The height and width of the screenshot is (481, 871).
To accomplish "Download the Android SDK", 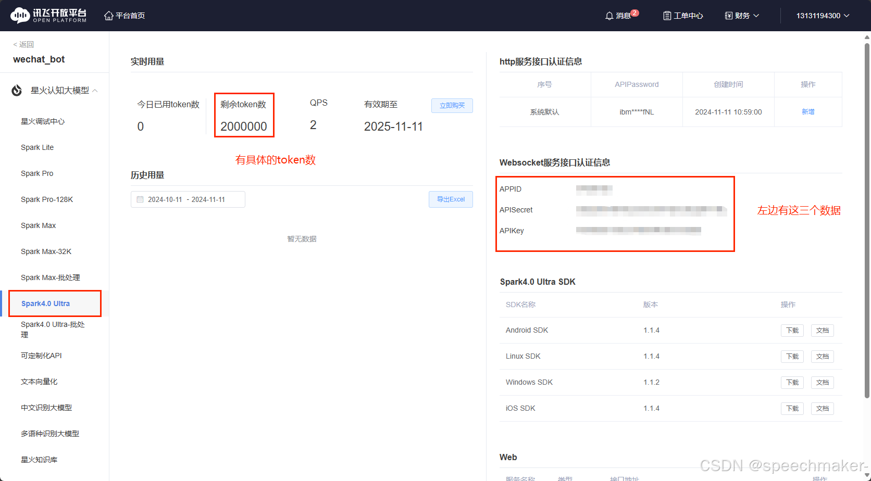I will click(x=792, y=331).
